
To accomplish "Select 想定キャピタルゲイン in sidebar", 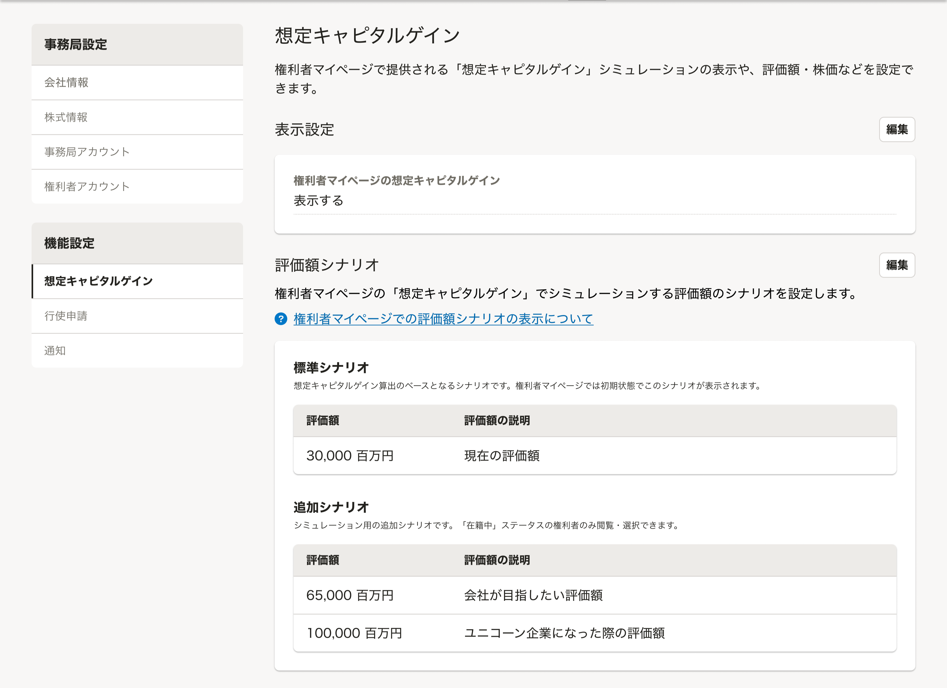I will coord(137,281).
